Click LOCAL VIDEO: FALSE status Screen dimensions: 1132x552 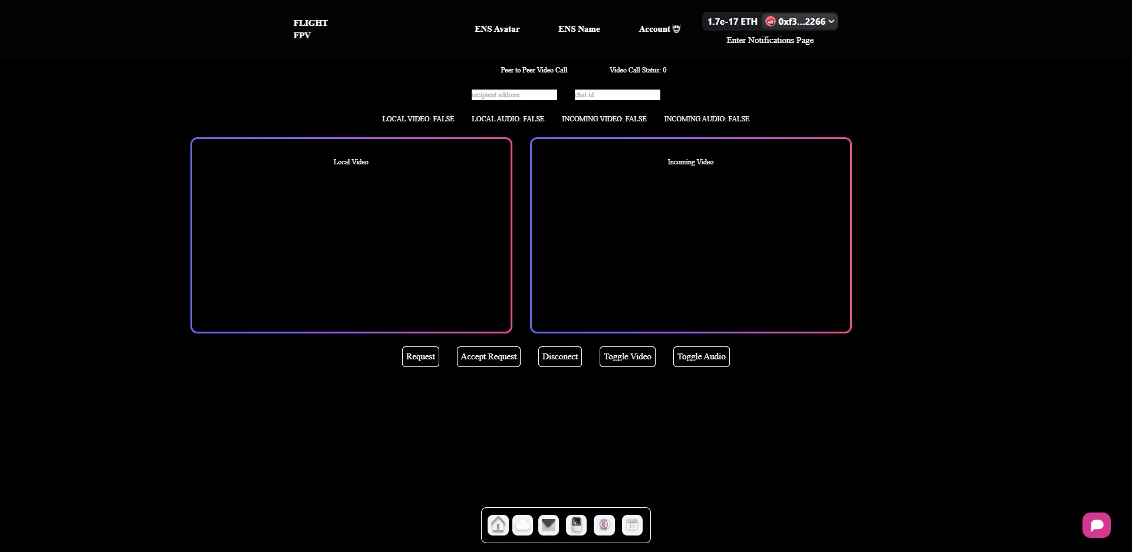418,118
